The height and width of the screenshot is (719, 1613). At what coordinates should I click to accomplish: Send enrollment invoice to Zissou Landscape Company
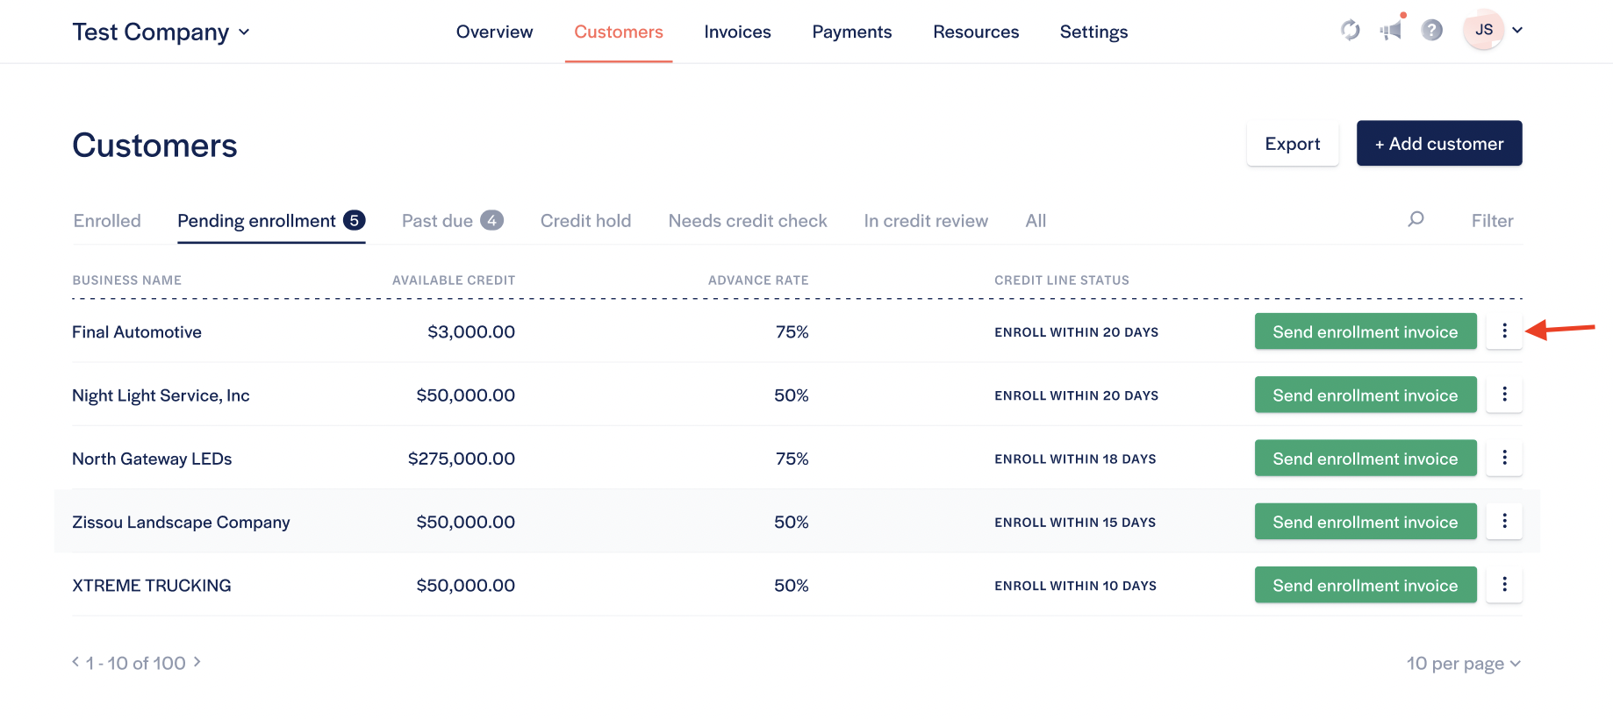[1365, 522]
